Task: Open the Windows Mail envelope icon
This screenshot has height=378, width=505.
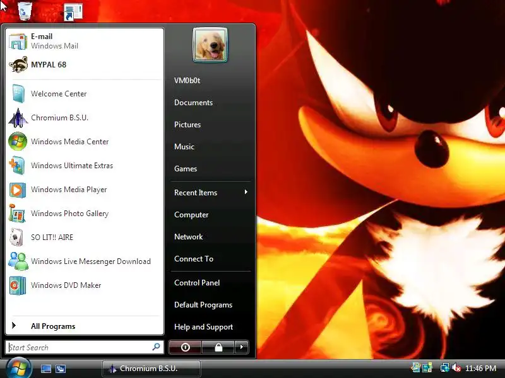Action: coord(18,42)
